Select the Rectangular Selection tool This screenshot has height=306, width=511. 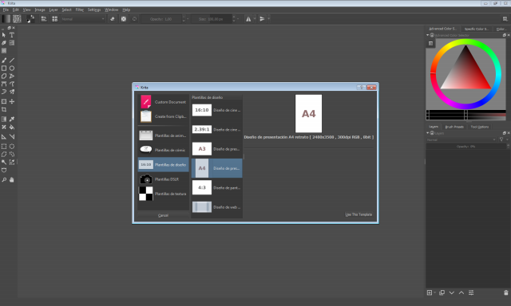(x=4, y=147)
